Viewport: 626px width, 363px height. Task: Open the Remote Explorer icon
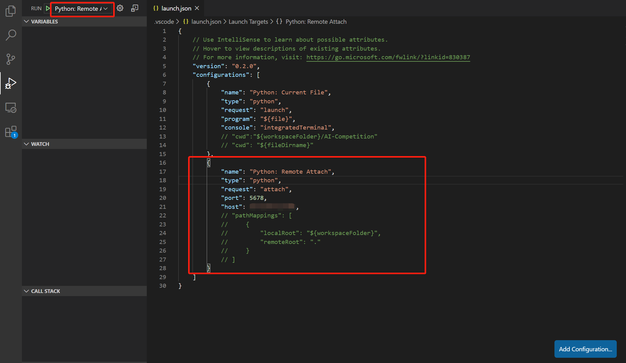click(x=10, y=107)
